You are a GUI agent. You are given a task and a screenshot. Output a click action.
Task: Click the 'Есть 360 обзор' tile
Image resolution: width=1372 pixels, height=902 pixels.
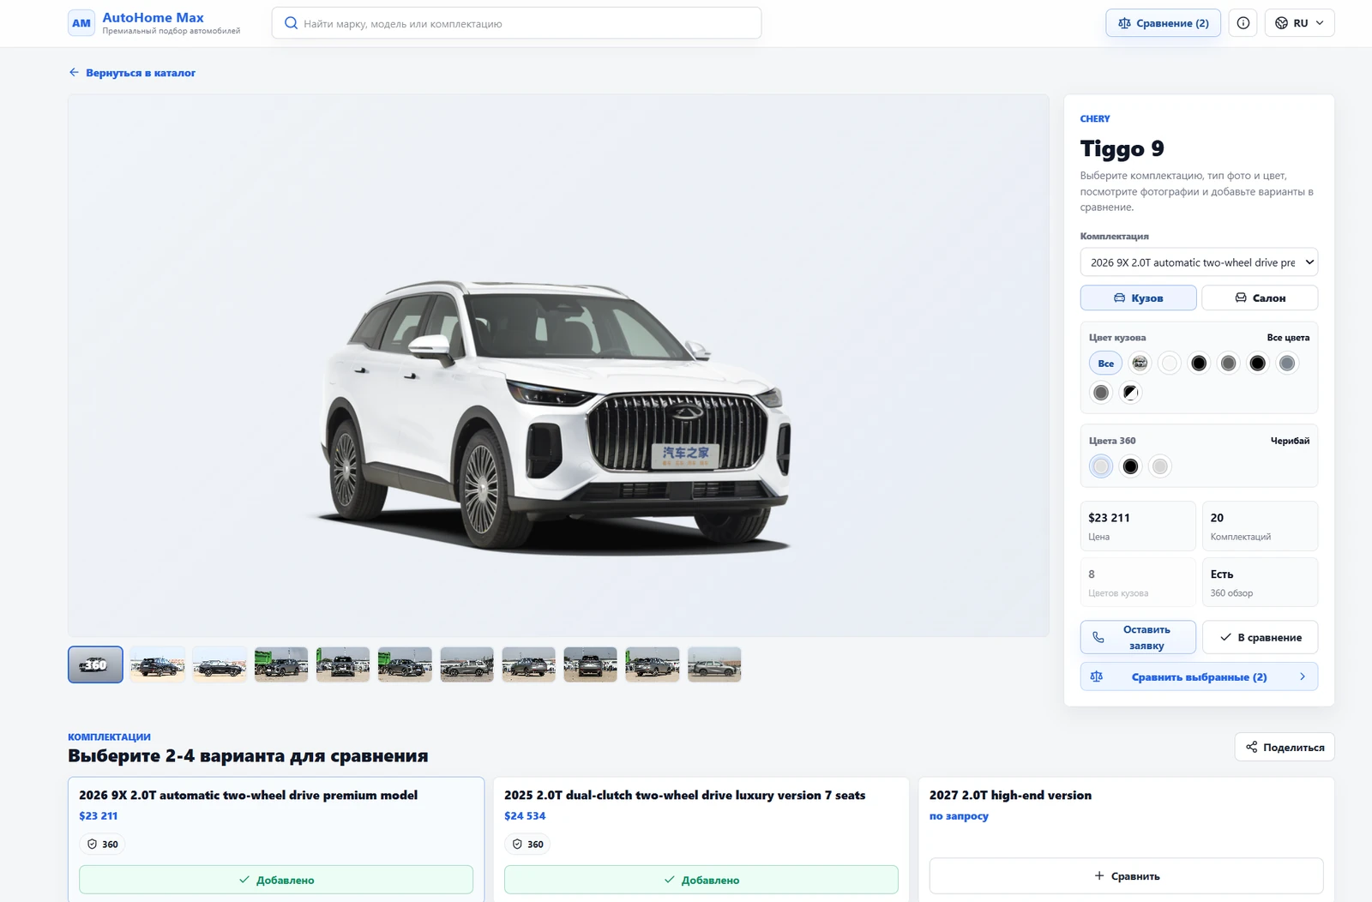[1260, 582]
